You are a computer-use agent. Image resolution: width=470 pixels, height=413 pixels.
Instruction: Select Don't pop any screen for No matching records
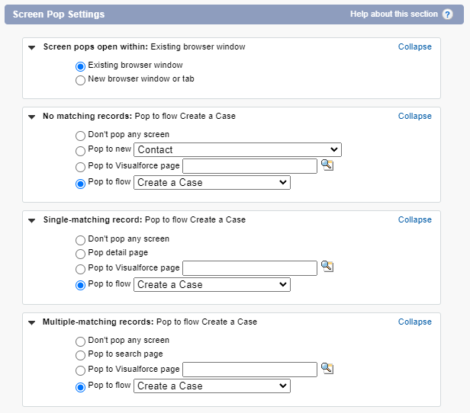click(x=80, y=136)
